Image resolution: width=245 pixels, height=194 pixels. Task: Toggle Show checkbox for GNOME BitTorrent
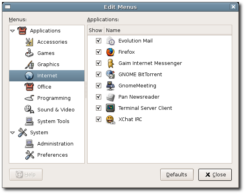(x=98, y=75)
